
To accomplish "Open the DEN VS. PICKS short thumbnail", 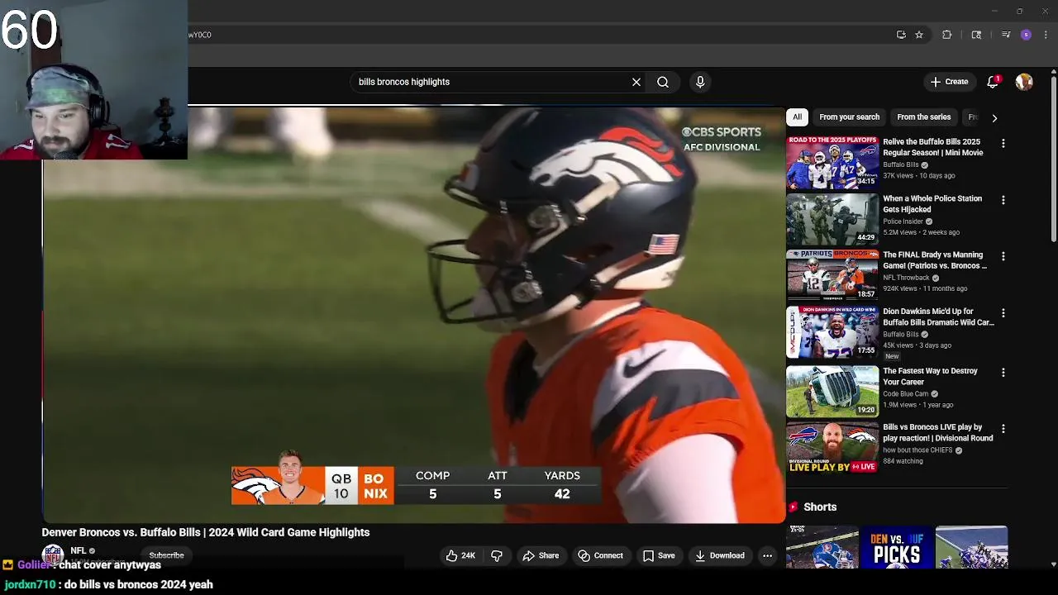I will pos(897,547).
